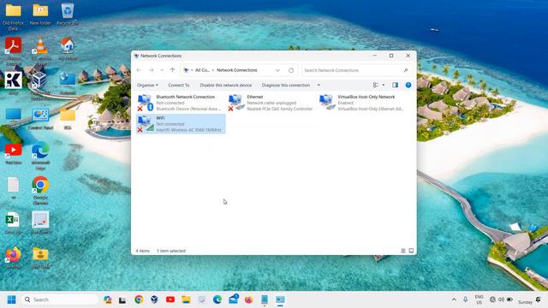This screenshot has width=548, height=308.
Task: Refresh the Network Connections list
Action: pyautogui.click(x=291, y=70)
